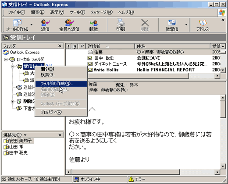
Task: Select フォルダの作成(N)... in the context menu
Action: point(61,84)
